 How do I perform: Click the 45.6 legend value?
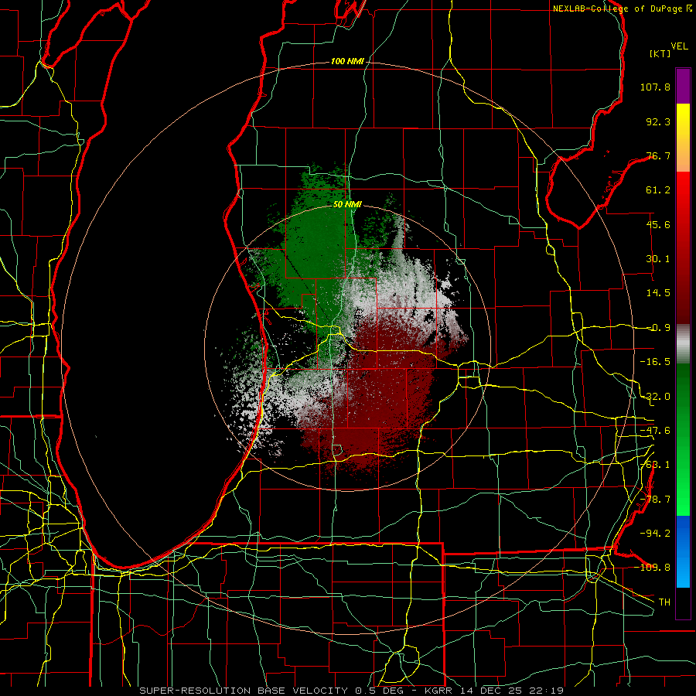coord(658,224)
